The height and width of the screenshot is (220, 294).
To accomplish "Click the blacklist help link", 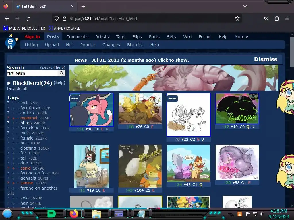I will coord(59,82).
